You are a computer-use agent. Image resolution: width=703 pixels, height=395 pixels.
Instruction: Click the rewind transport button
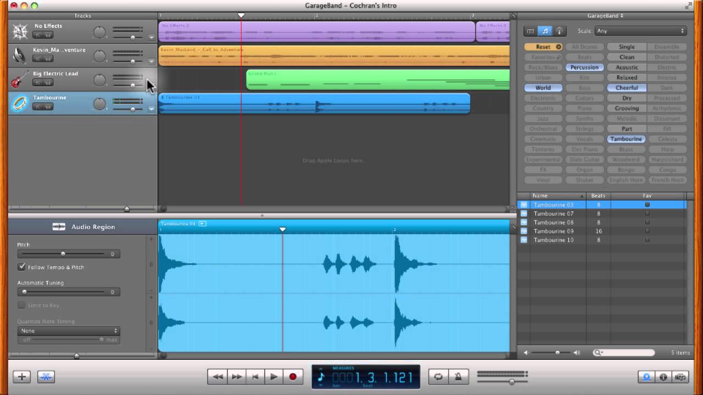[217, 376]
